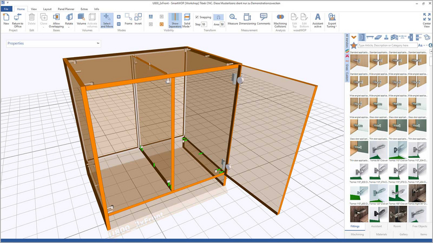Click the article search input field

click(x=387, y=46)
